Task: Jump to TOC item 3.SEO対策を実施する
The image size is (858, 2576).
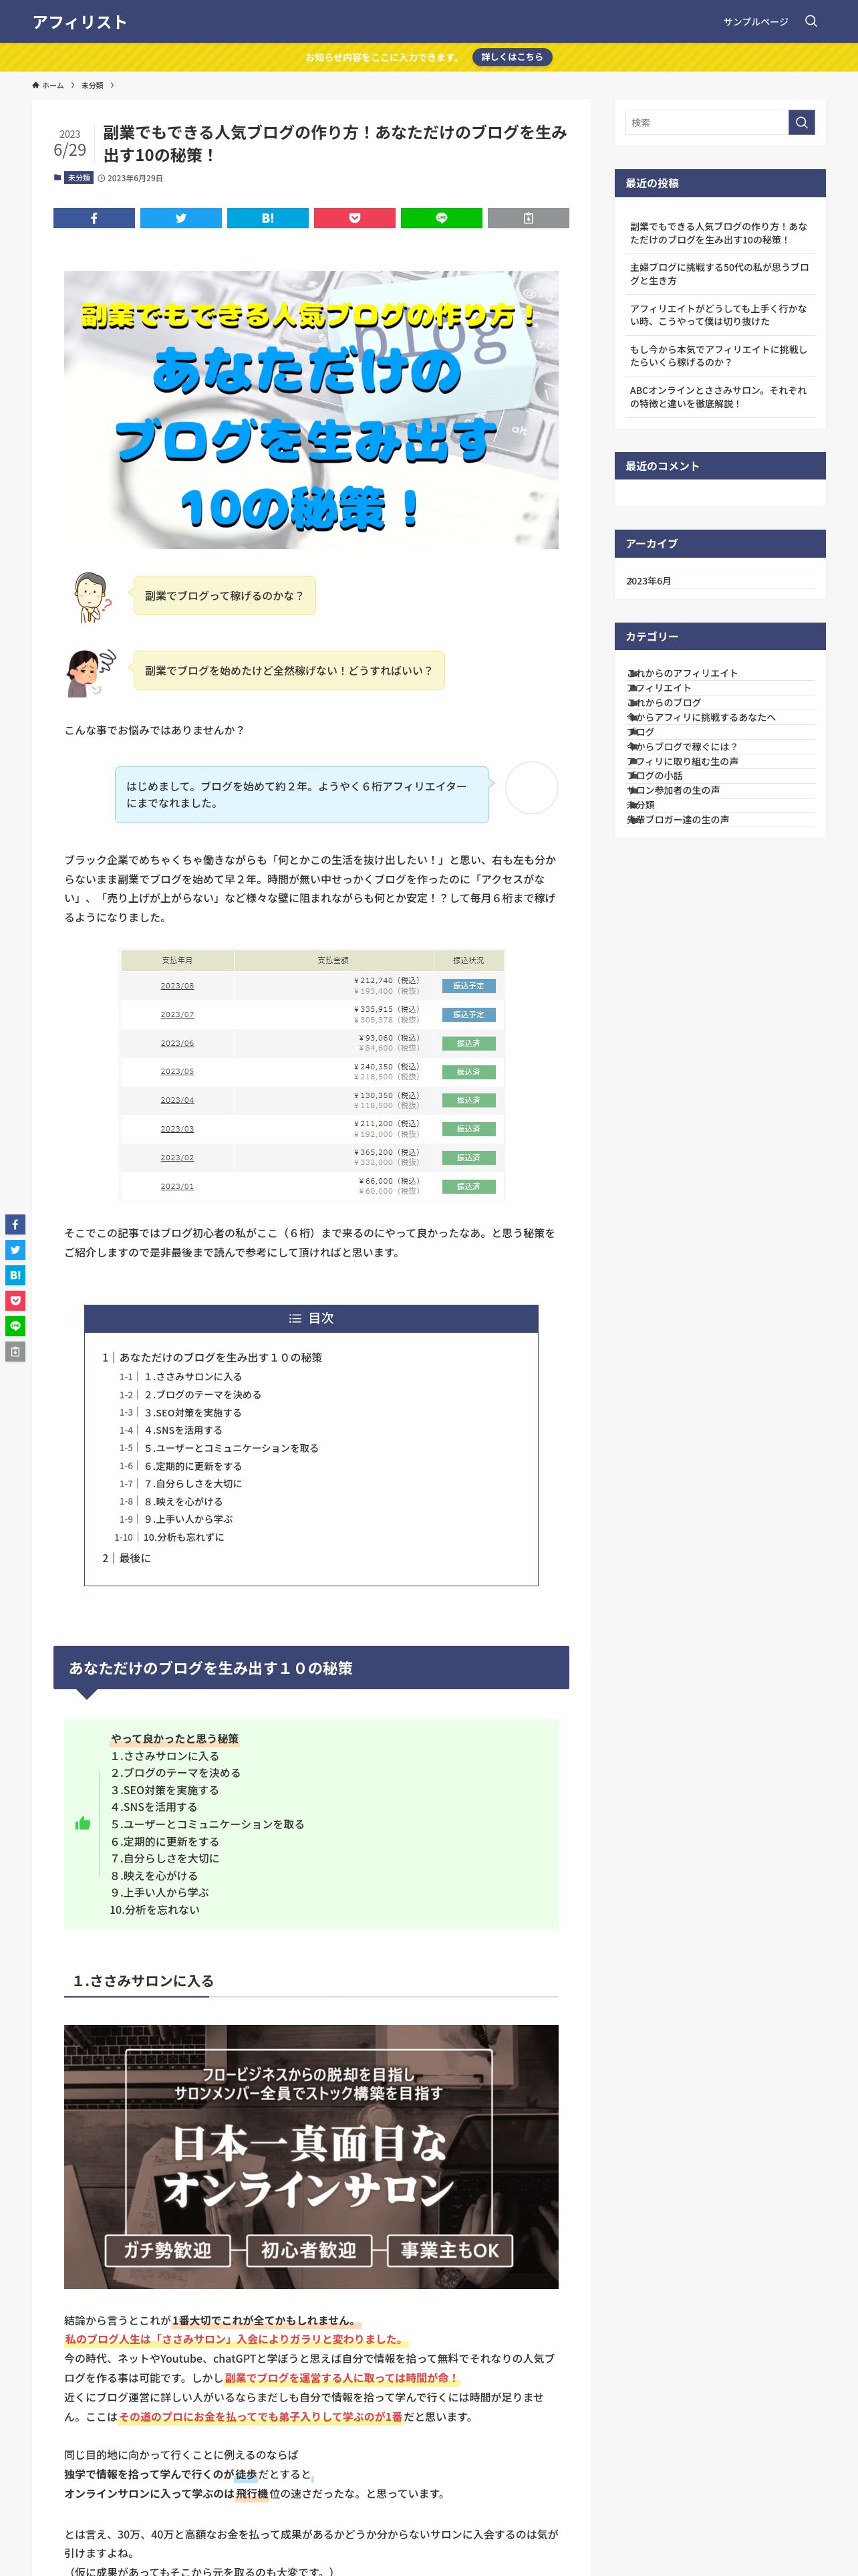Action: [192, 1413]
